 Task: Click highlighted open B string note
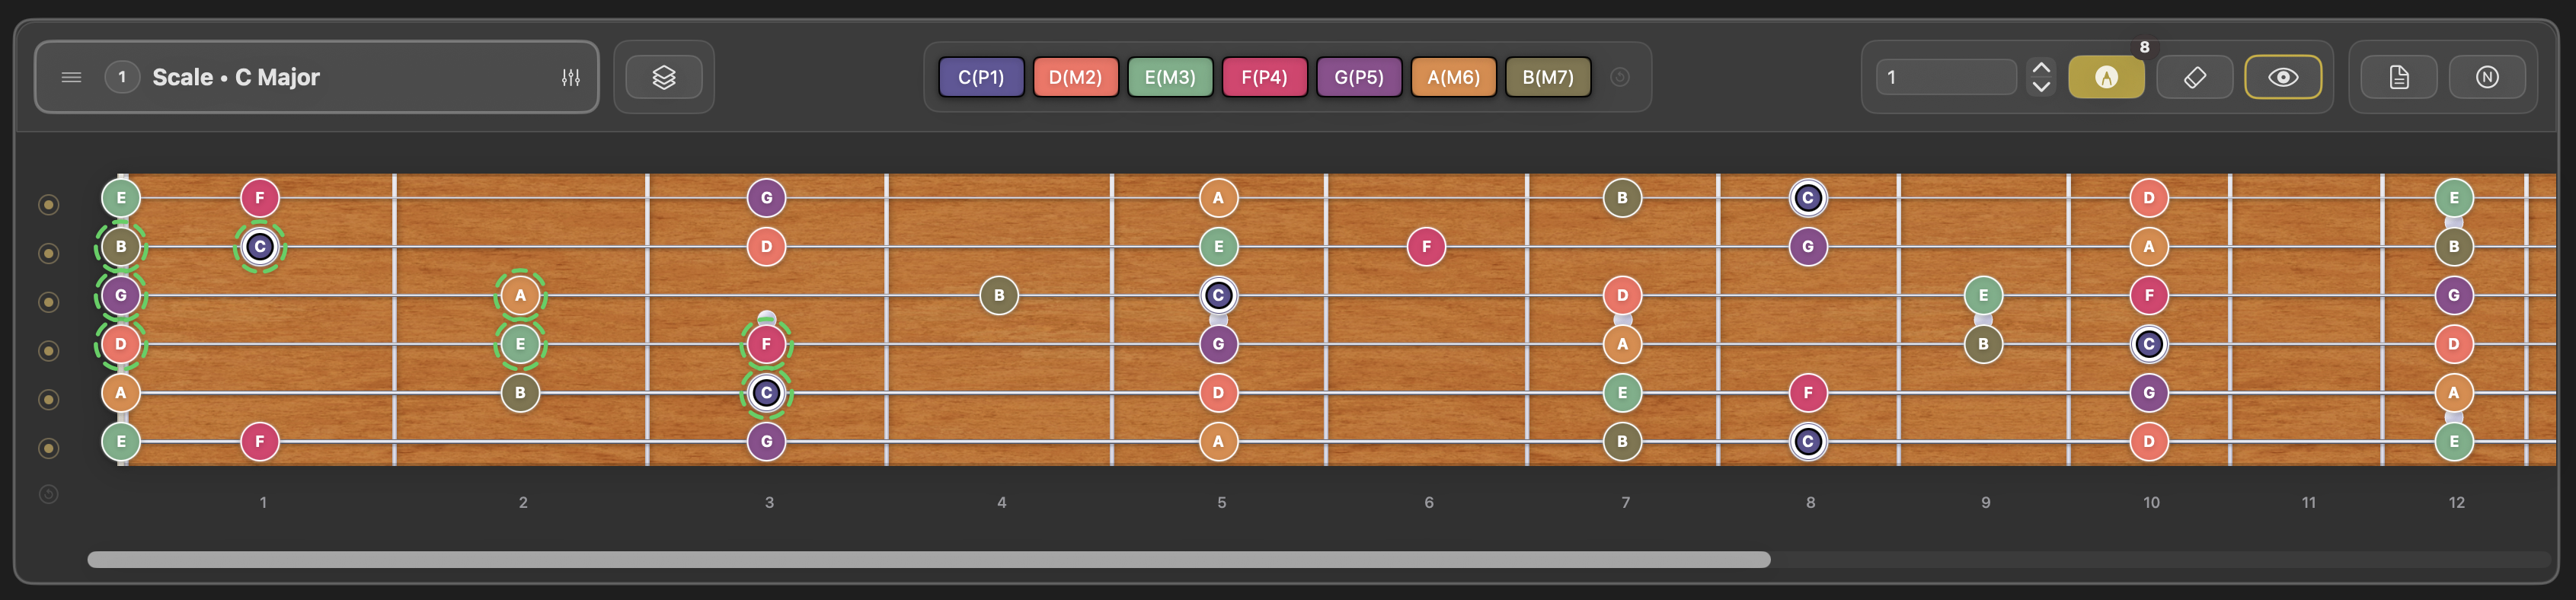pyautogui.click(x=121, y=246)
